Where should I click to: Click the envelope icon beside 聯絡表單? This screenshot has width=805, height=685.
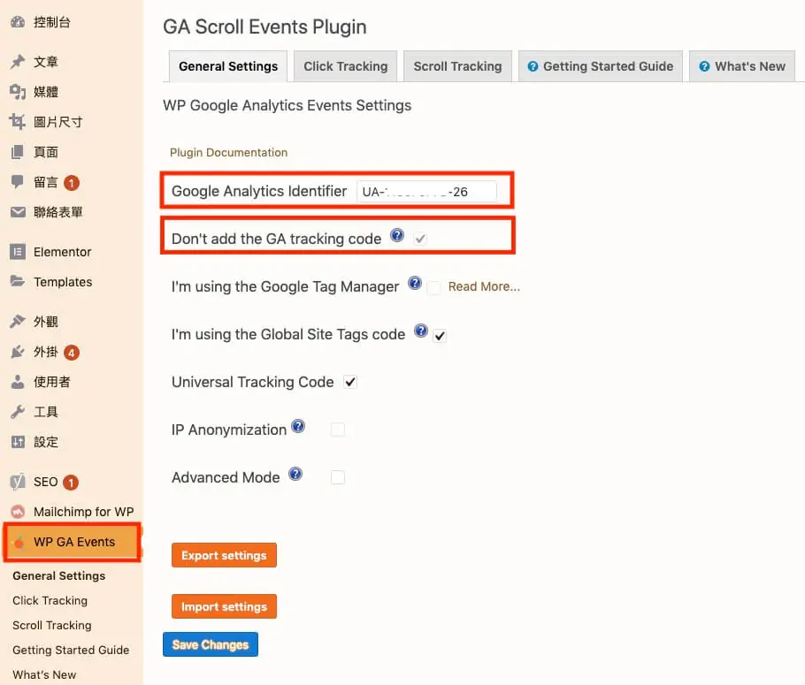pyautogui.click(x=18, y=212)
